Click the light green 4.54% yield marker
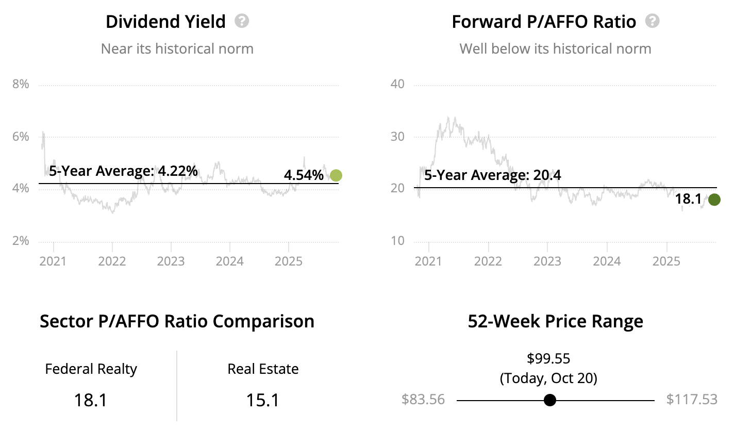The width and height of the screenshot is (734, 430). point(336,176)
